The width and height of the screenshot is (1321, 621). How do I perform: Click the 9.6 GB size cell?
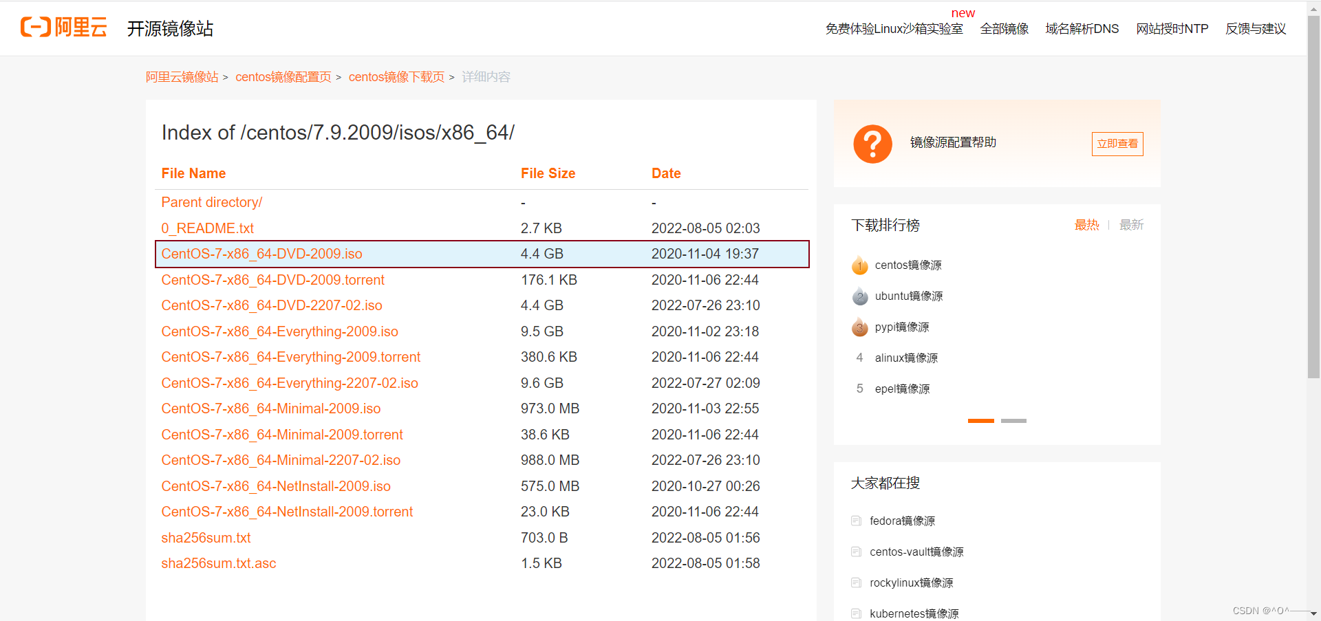pos(542,383)
